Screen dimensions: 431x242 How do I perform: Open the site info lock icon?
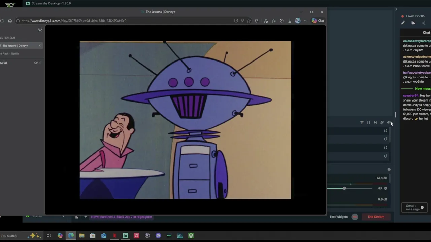18,21
